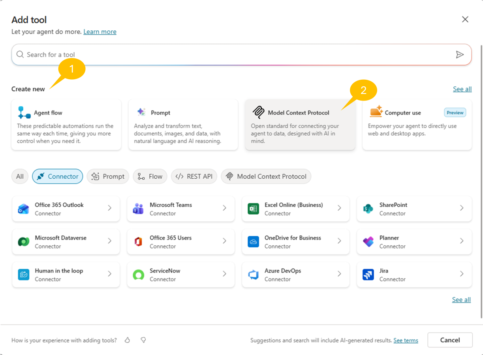Click the Excel Online (Business) connector icon
Viewport: 483px width, 355px height.
click(x=254, y=209)
